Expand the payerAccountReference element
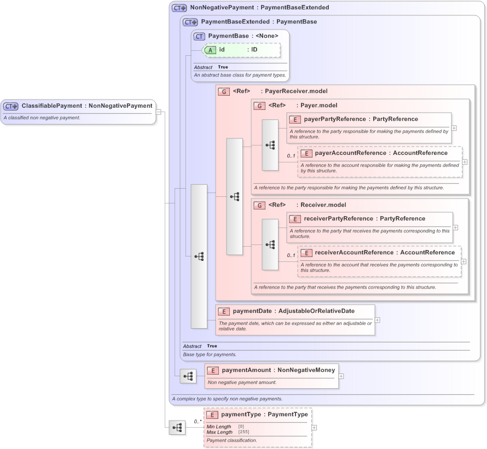 point(465,162)
